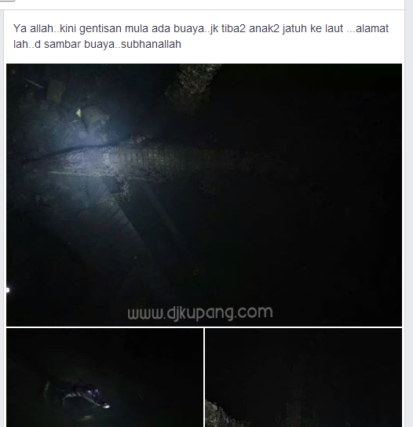Open the bottom-left crocodile head photo

click(x=105, y=378)
